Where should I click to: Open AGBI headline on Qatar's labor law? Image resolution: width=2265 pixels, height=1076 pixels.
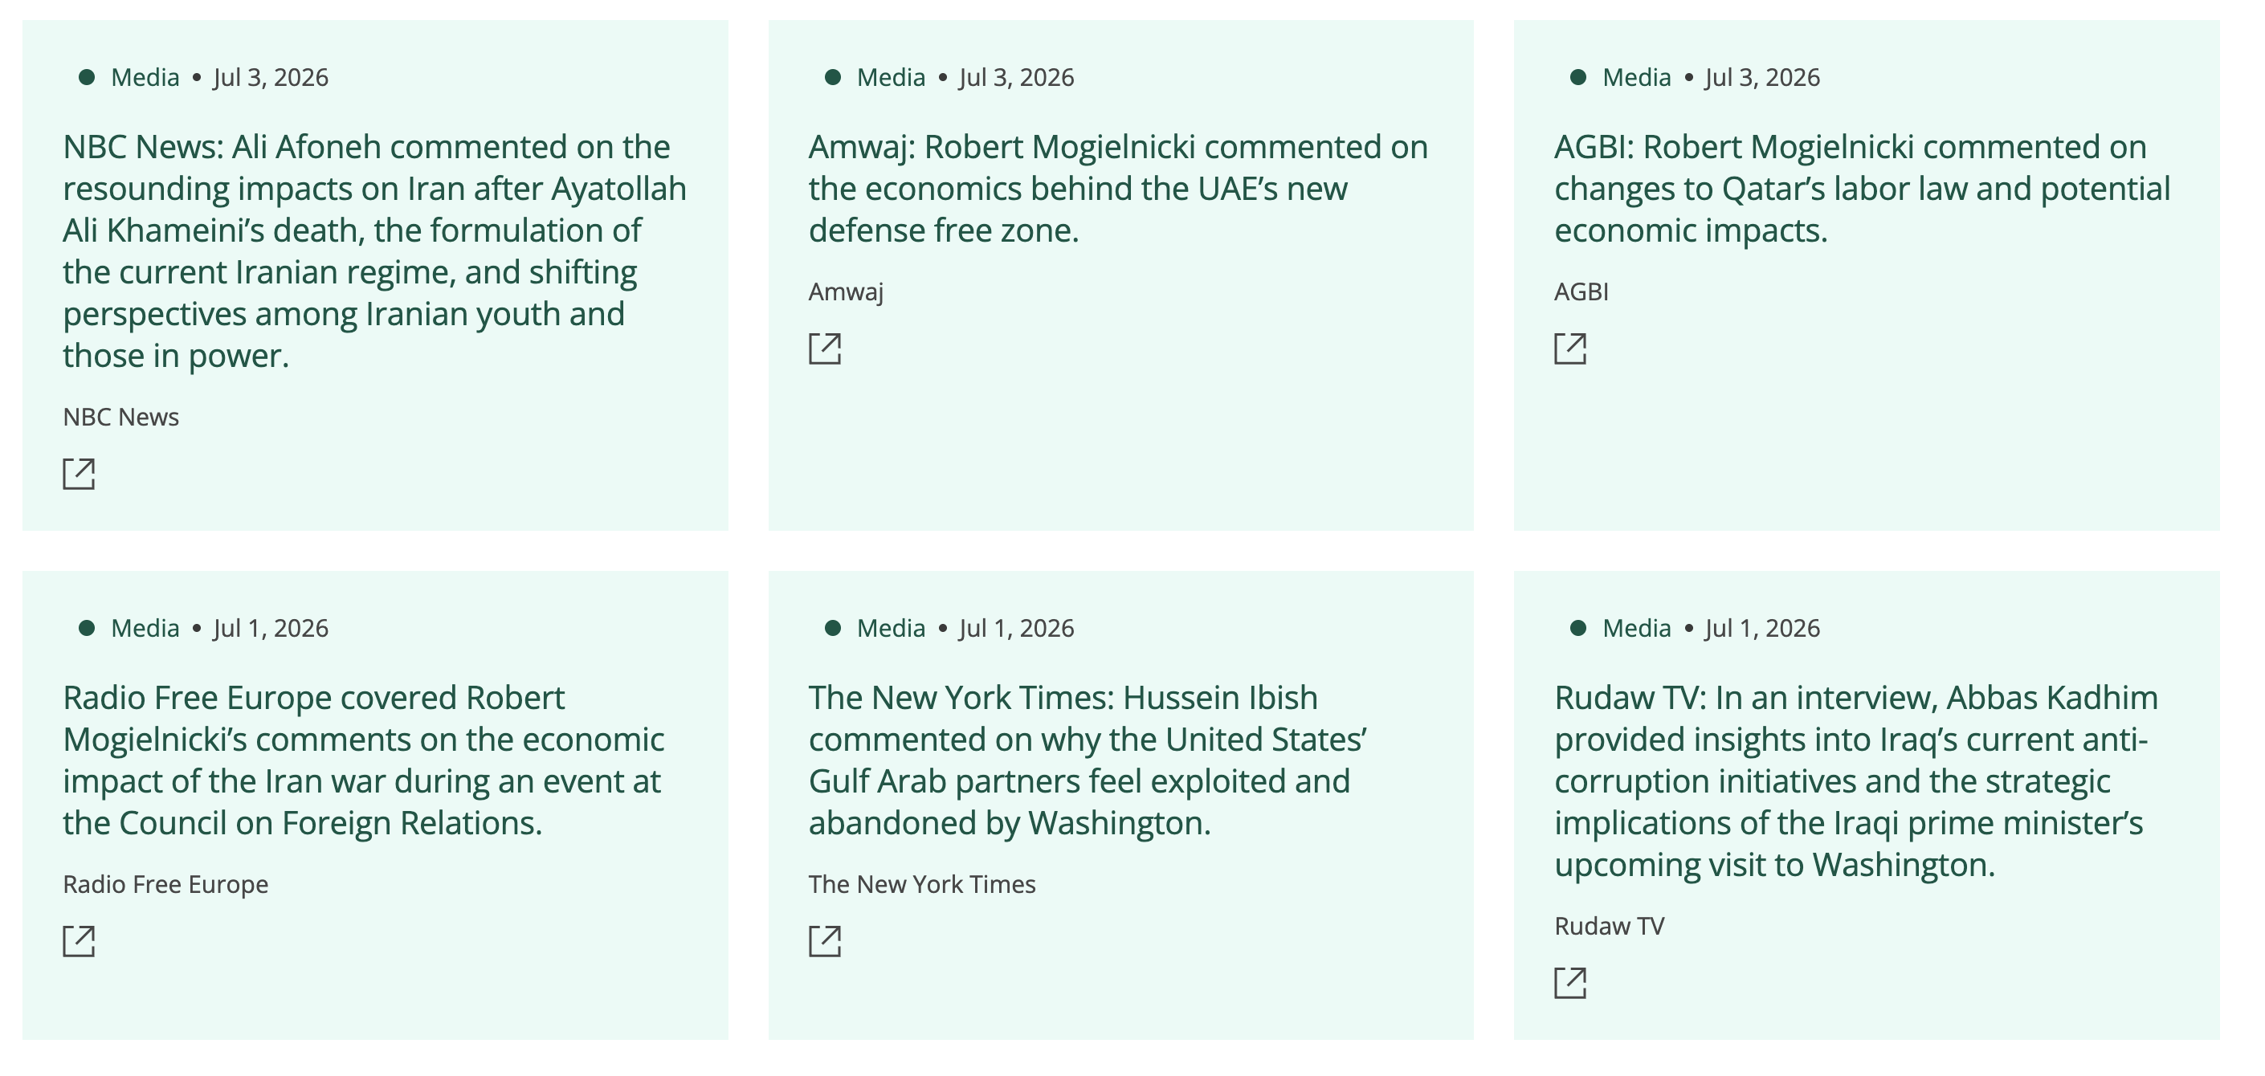1863,188
